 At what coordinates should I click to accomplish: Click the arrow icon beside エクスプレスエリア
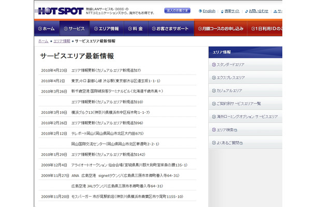click(x=214, y=78)
